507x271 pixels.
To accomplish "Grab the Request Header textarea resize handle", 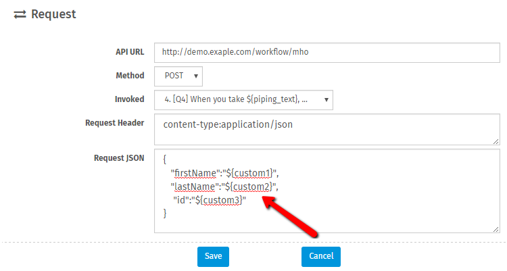I will pyautogui.click(x=496, y=141).
